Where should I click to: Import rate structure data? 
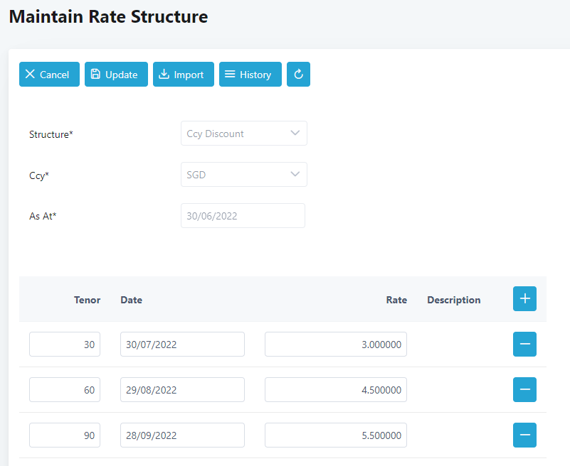coord(183,75)
